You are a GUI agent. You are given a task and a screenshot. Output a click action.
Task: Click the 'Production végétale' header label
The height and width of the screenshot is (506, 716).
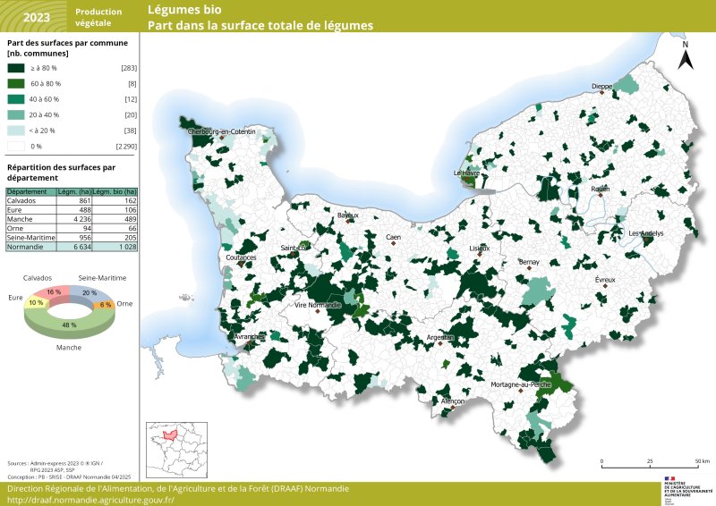(x=98, y=17)
